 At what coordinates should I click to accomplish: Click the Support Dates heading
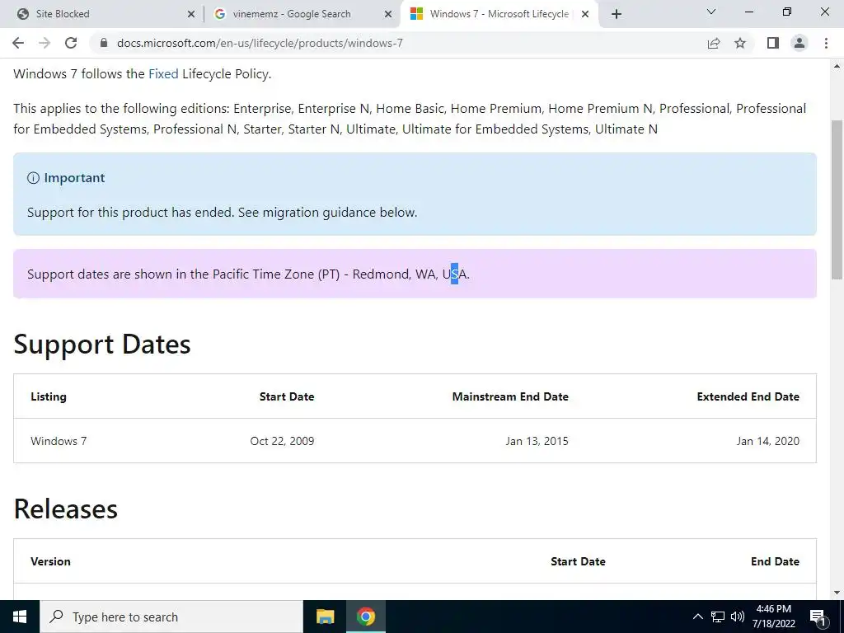tap(102, 344)
